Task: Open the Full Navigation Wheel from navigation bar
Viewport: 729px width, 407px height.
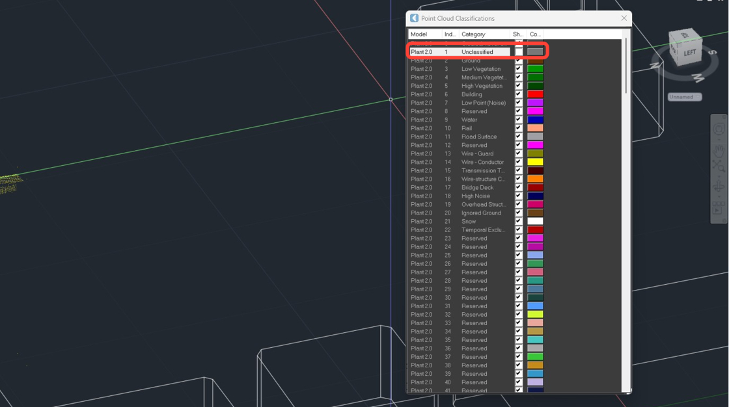Action: pos(719,129)
